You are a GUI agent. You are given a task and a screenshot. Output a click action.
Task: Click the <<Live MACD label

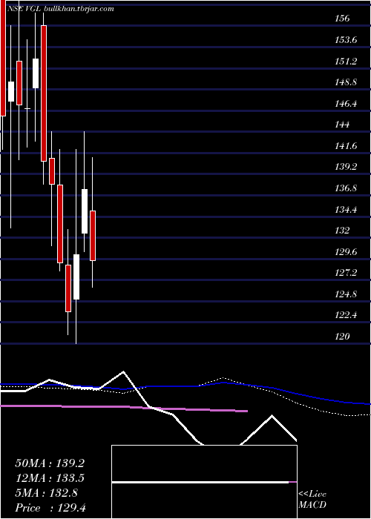click(x=312, y=500)
